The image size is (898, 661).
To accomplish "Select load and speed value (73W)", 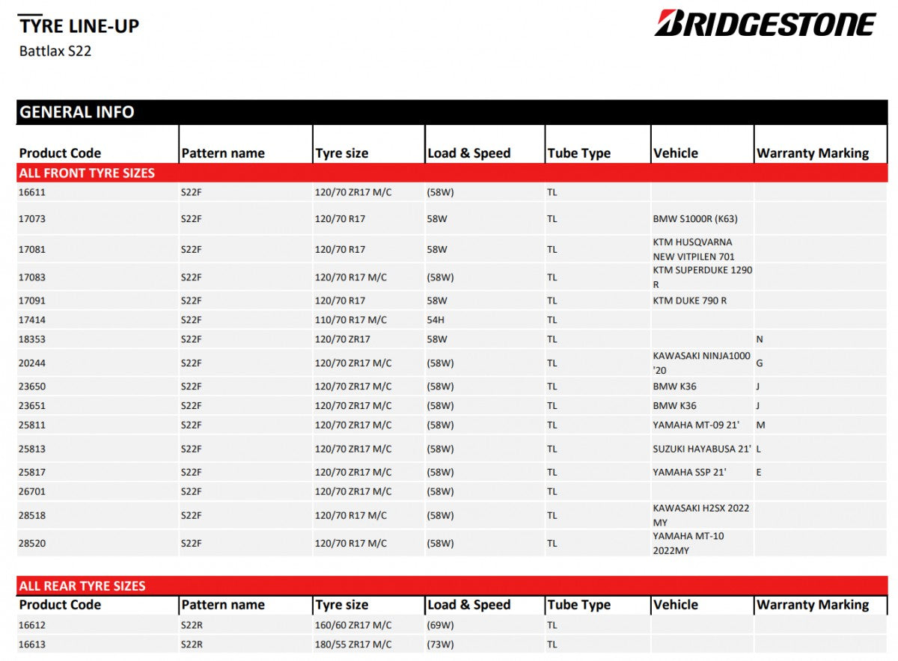I will pyautogui.click(x=441, y=645).
